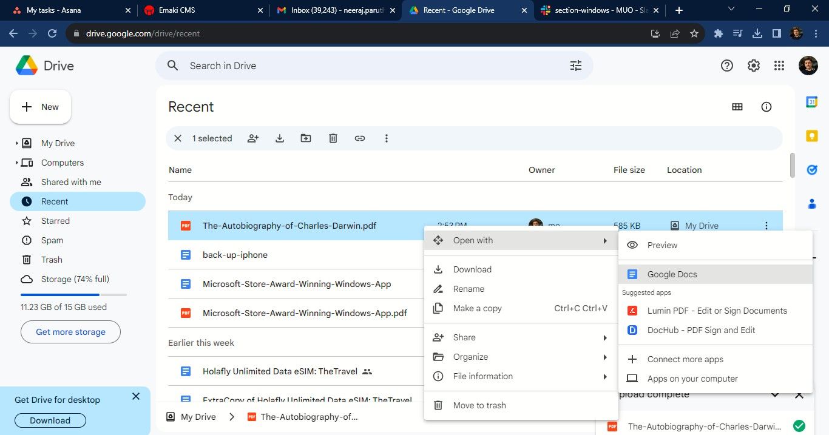829x435 pixels.
Task: Click the move-to-folder icon in toolbar
Action: [306, 138]
